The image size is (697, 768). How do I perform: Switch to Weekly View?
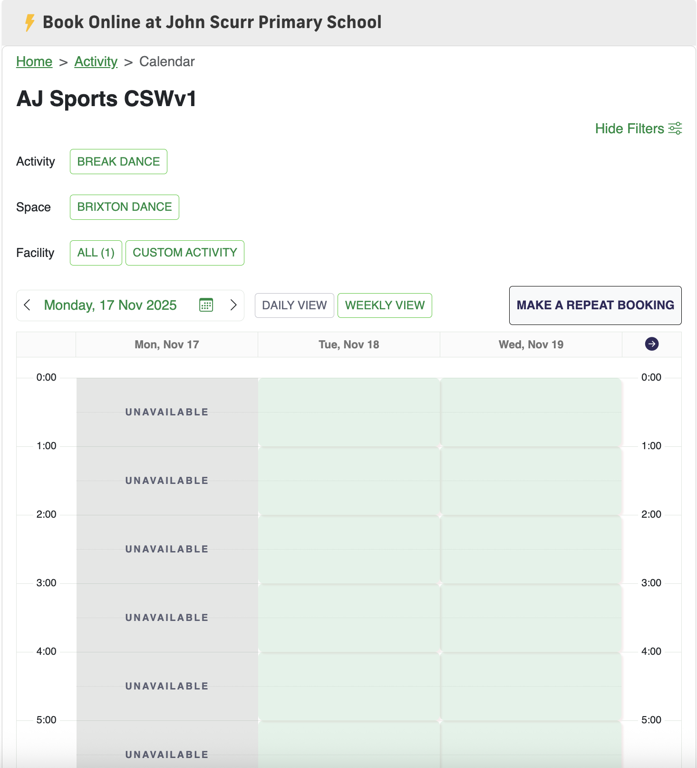(x=385, y=305)
